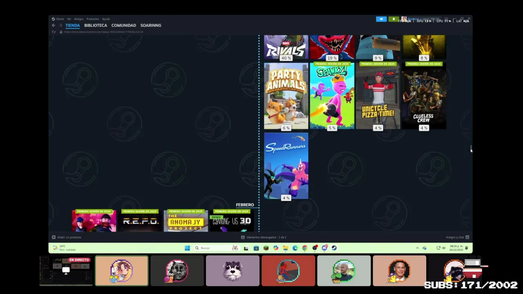Open the volume tray icon
This screenshot has height=294, width=523.
444,248
